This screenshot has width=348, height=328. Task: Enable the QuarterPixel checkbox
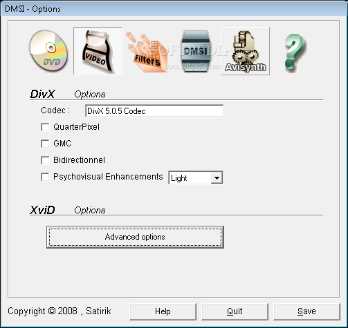tap(45, 127)
